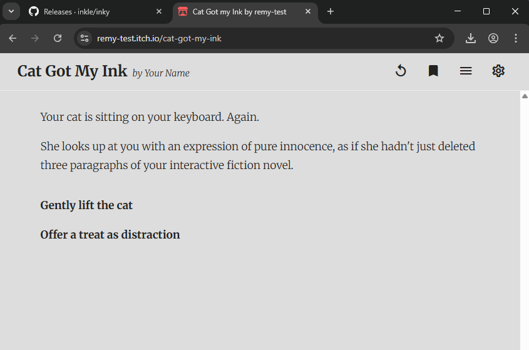Choose "Offer a treat as distraction"
529x350 pixels.
pyautogui.click(x=110, y=235)
